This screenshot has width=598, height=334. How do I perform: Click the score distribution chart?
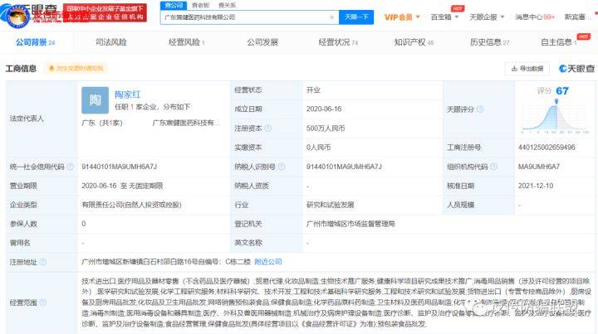pyautogui.click(x=556, y=117)
